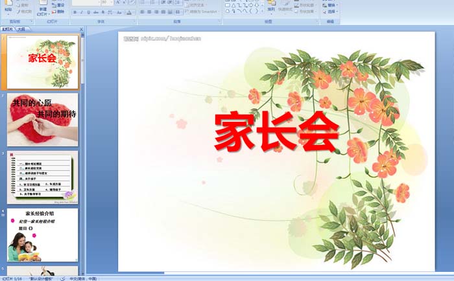Open the font name dropdown

[99, 3]
